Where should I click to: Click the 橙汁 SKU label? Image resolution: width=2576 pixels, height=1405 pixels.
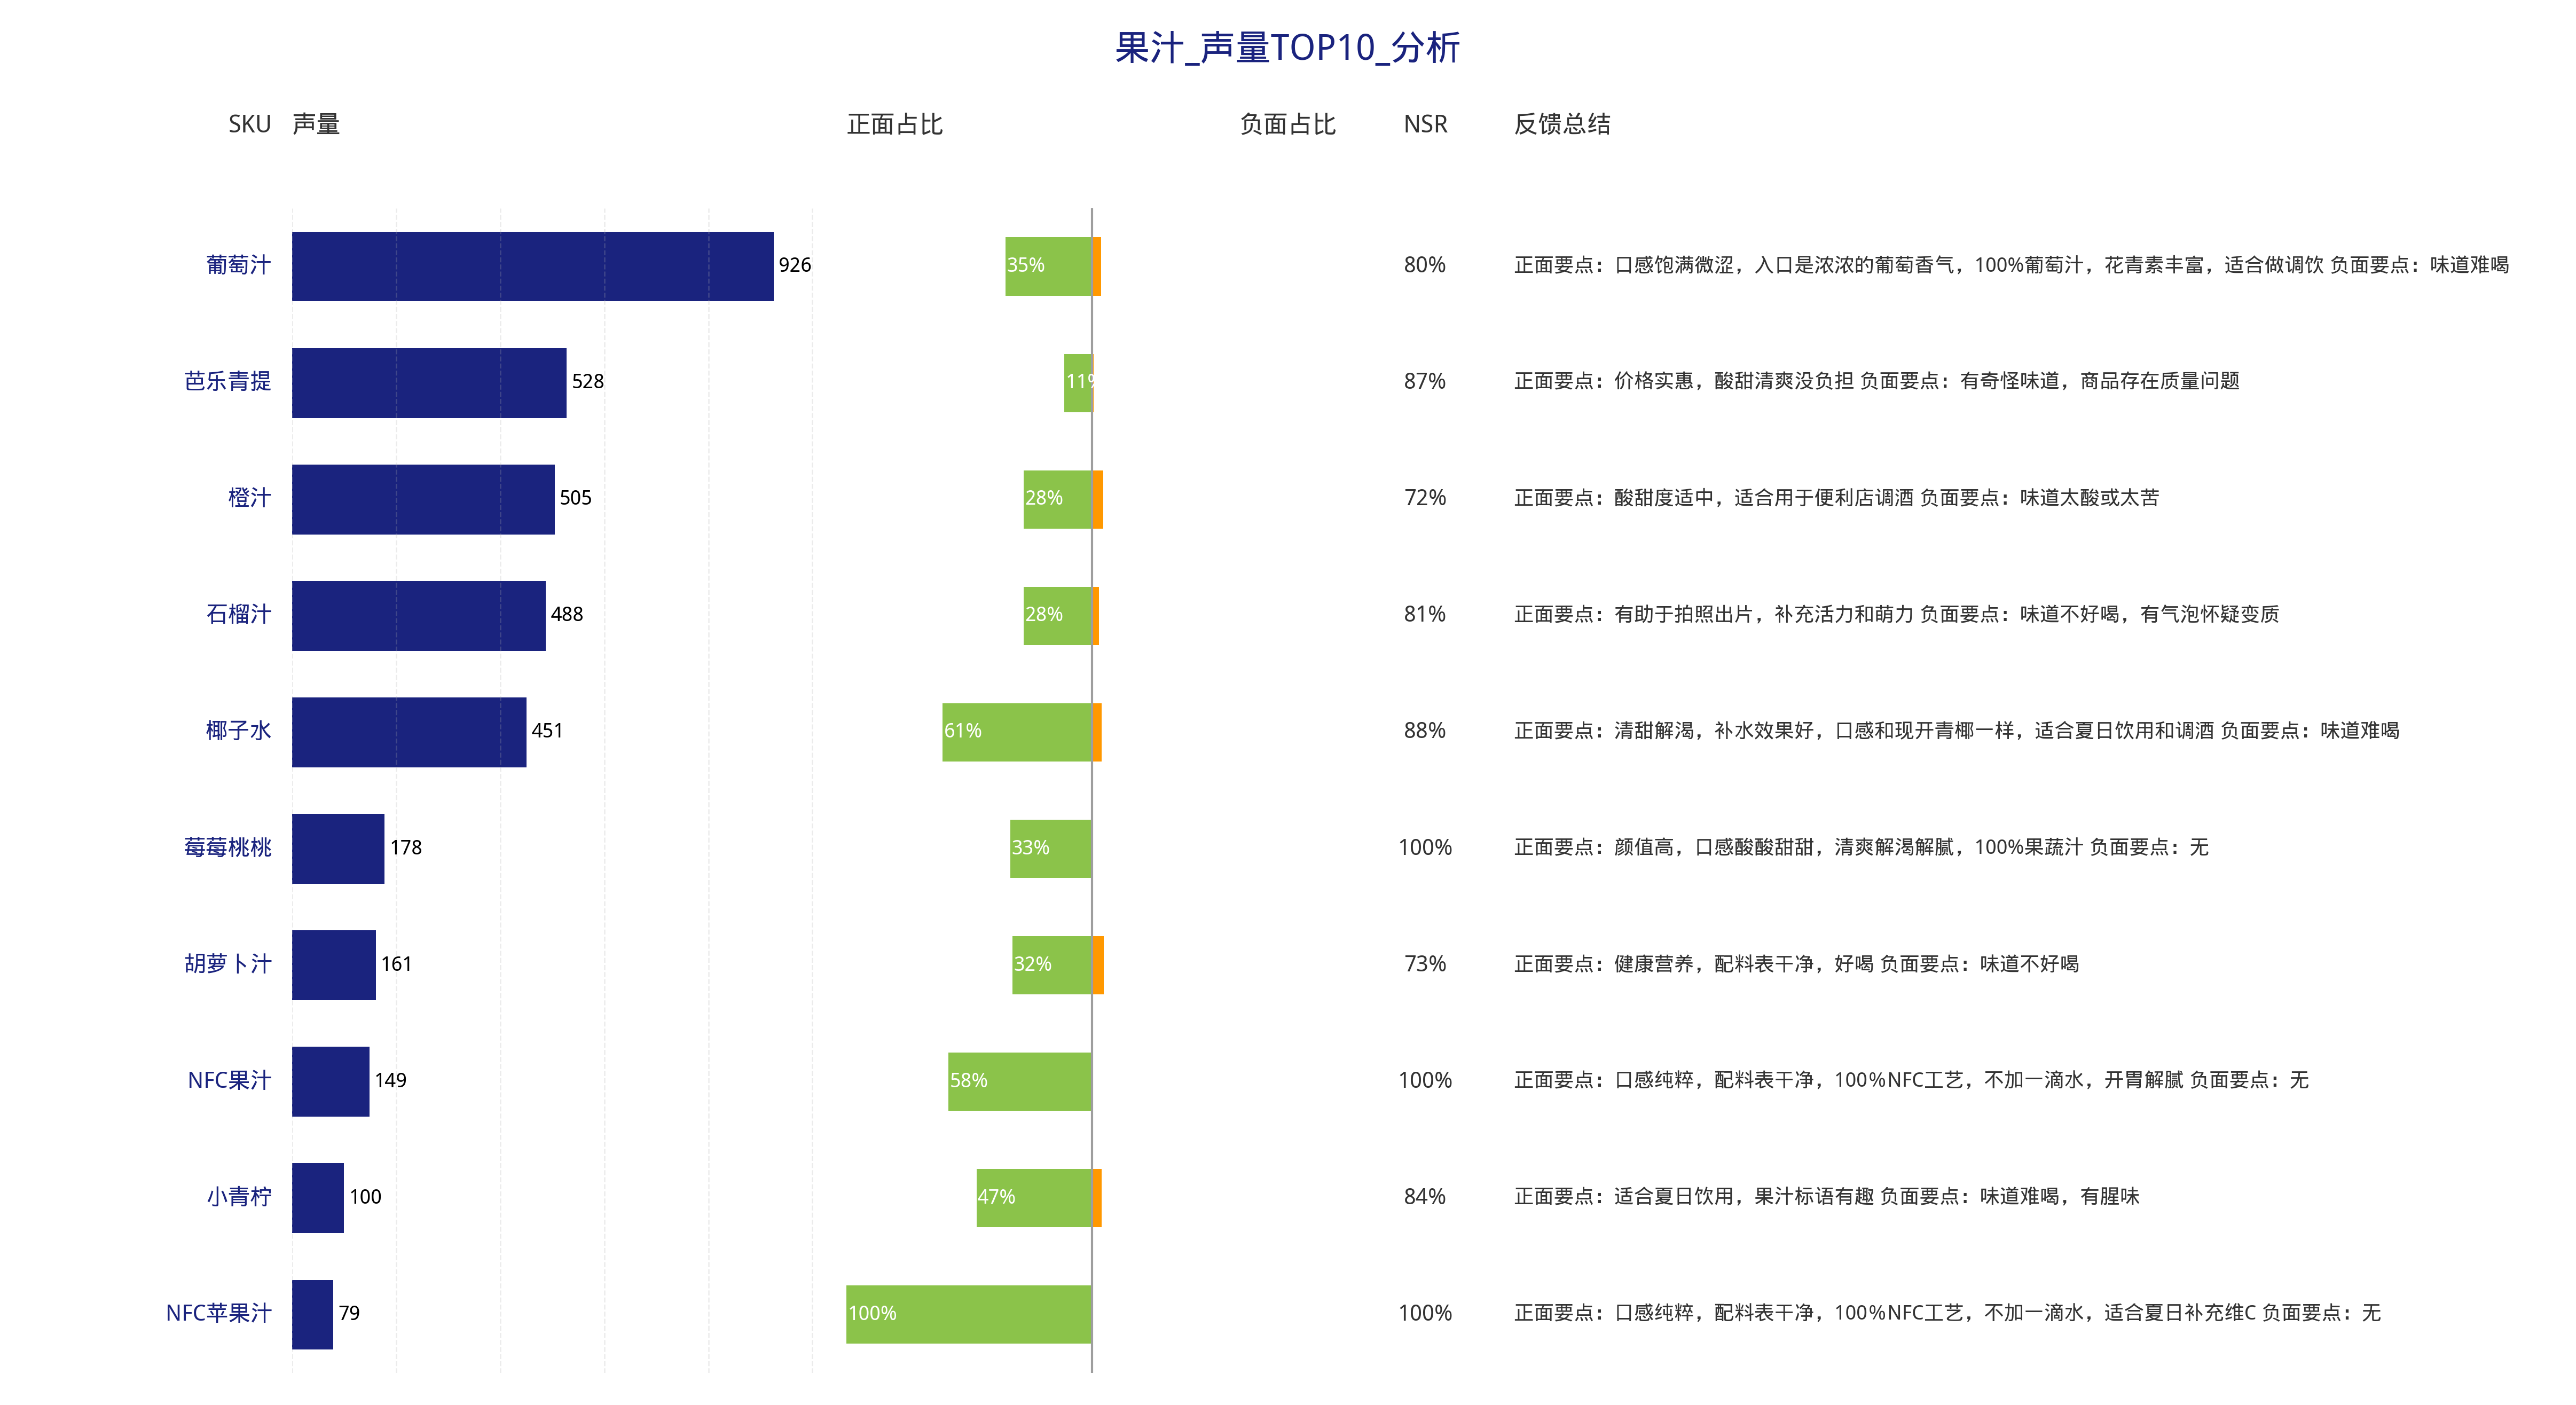coord(249,498)
